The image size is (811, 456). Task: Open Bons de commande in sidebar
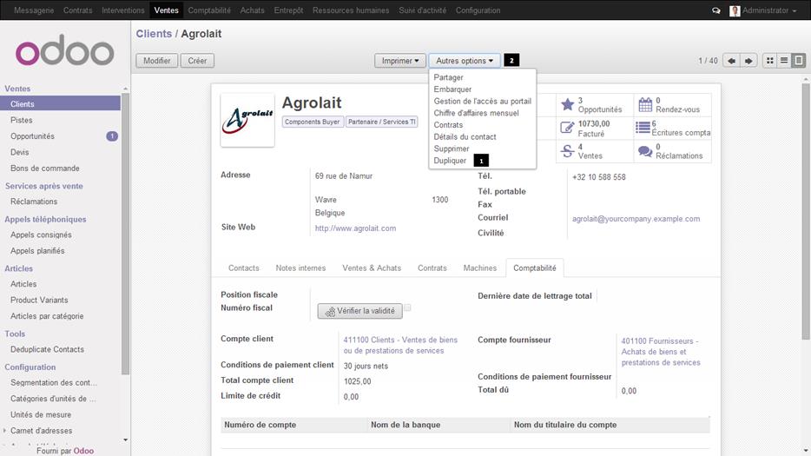(45, 169)
